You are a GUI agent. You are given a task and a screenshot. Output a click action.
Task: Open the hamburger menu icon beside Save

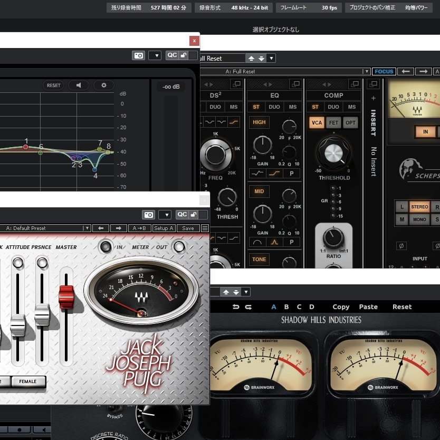click(x=205, y=228)
